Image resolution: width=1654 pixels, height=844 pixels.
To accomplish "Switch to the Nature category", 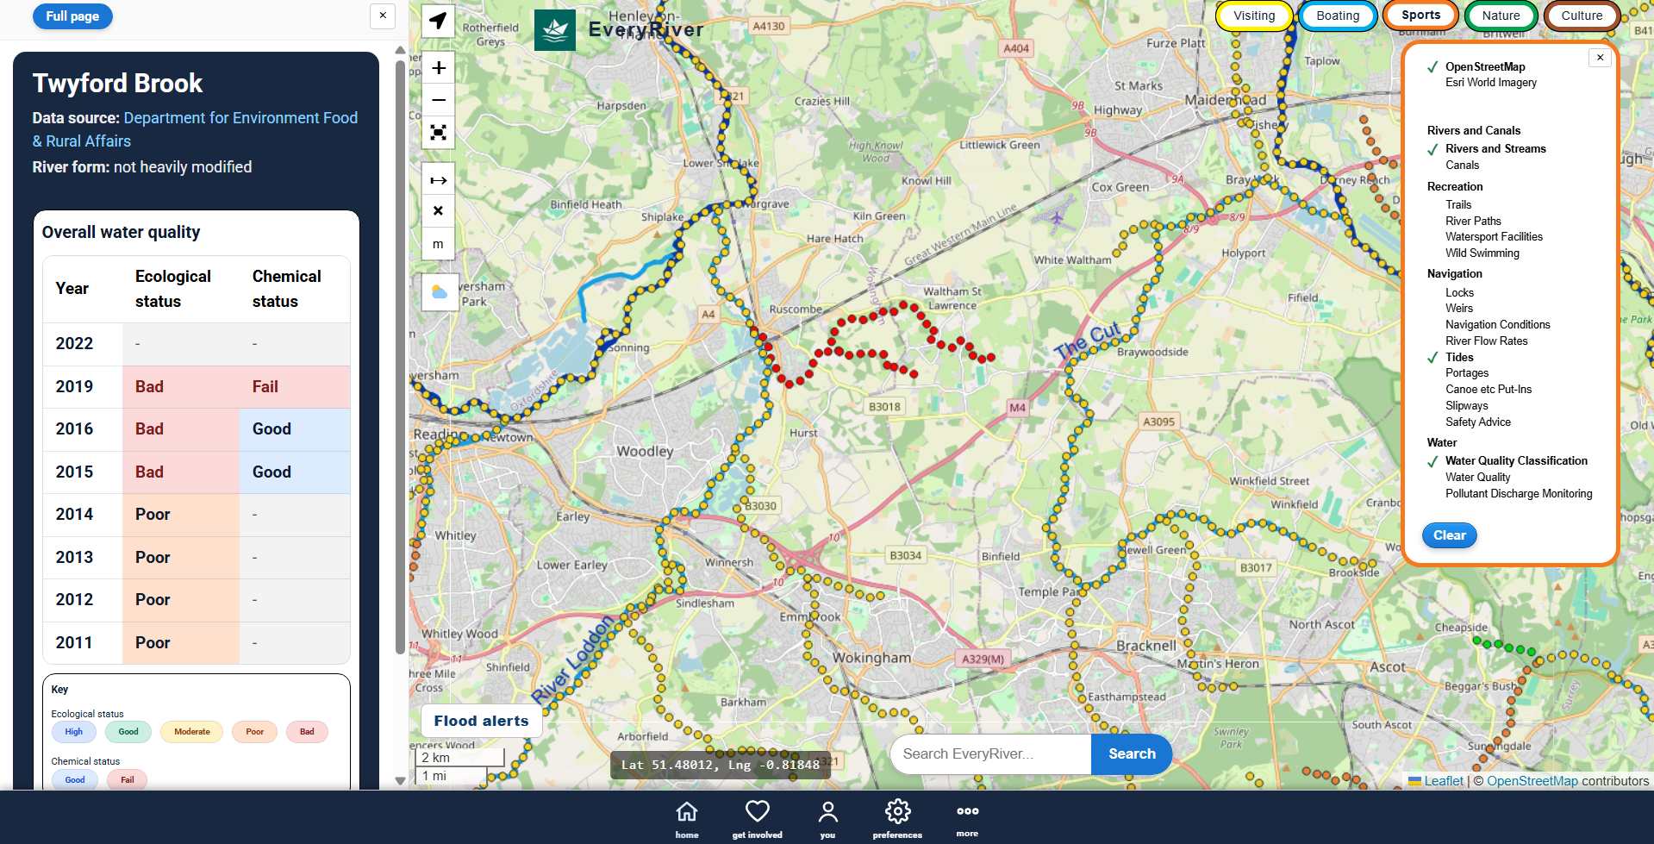I will click(x=1500, y=15).
